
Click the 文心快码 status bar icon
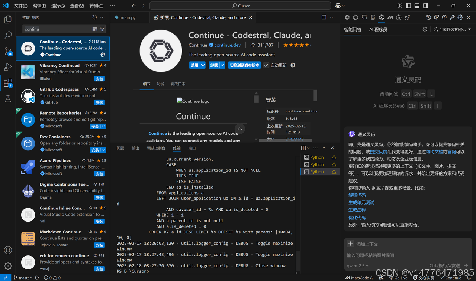pyautogui.click(x=423, y=277)
